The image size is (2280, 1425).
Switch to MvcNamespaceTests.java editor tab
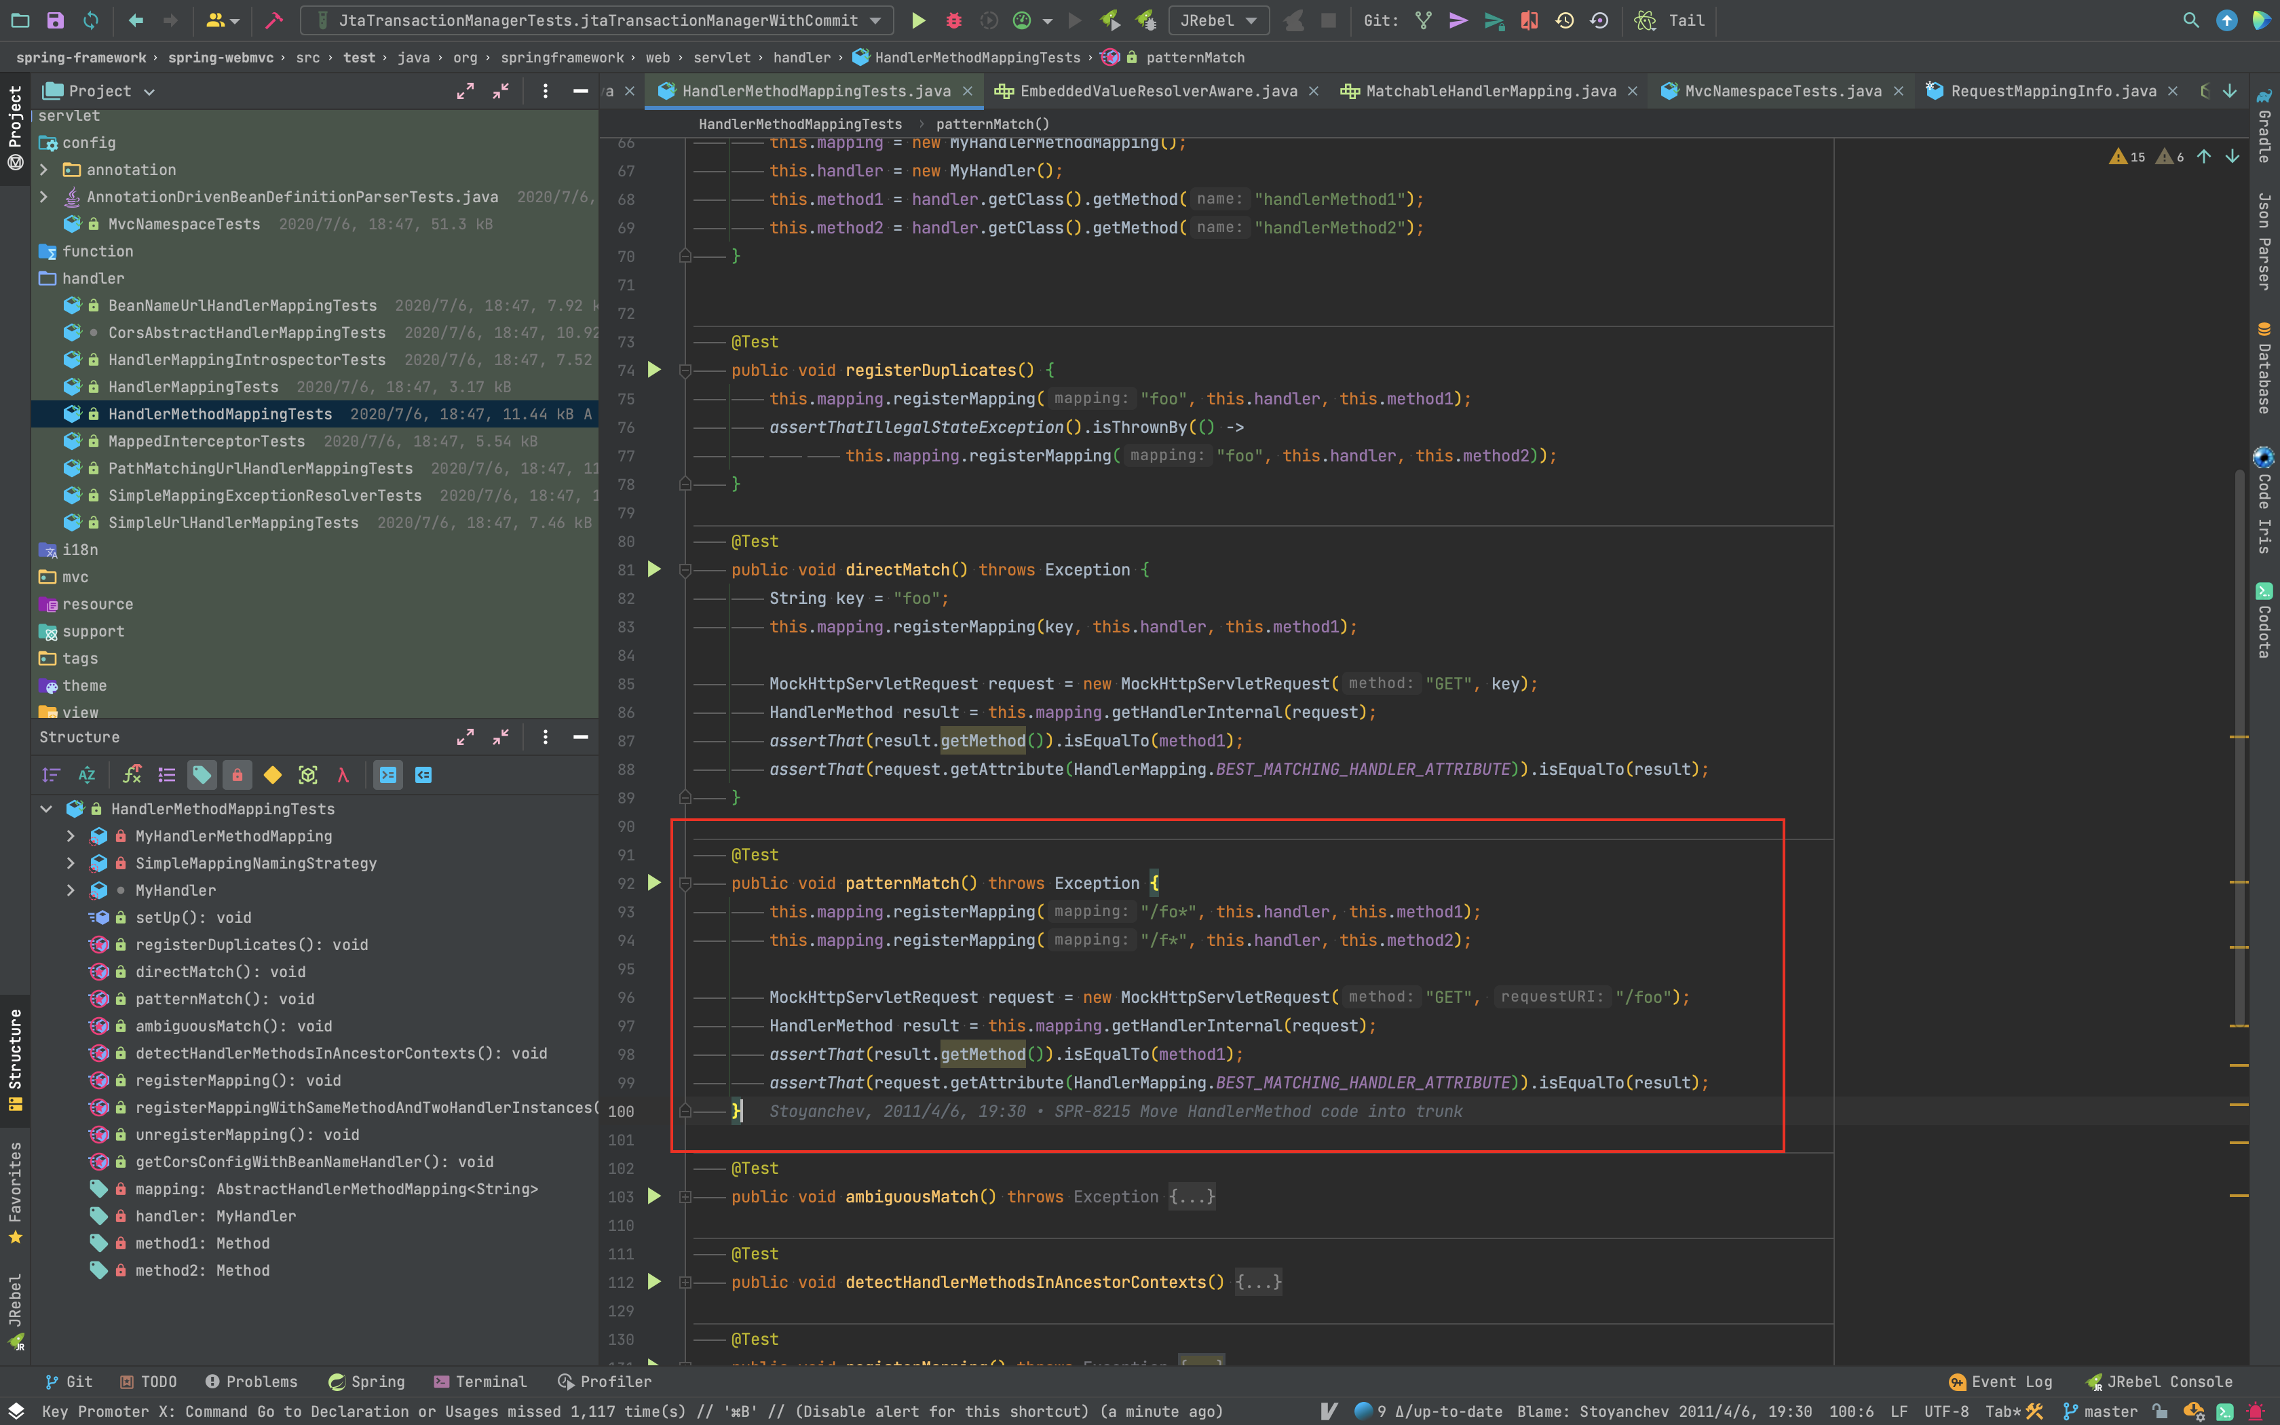coord(1782,90)
